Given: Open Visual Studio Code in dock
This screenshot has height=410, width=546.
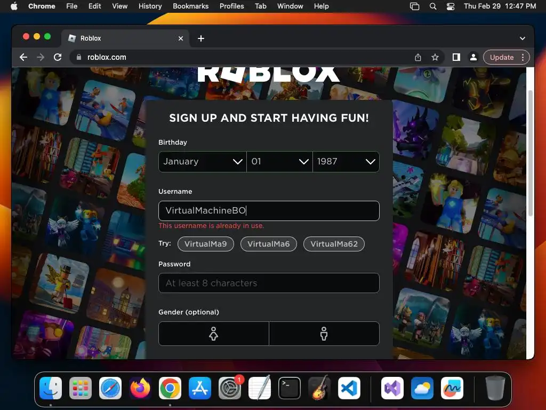Looking at the screenshot, I should pyautogui.click(x=349, y=388).
